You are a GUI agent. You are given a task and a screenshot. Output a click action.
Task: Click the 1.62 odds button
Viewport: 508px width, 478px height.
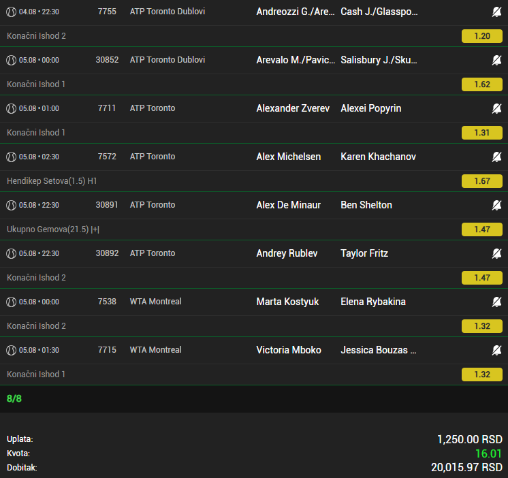click(x=481, y=84)
